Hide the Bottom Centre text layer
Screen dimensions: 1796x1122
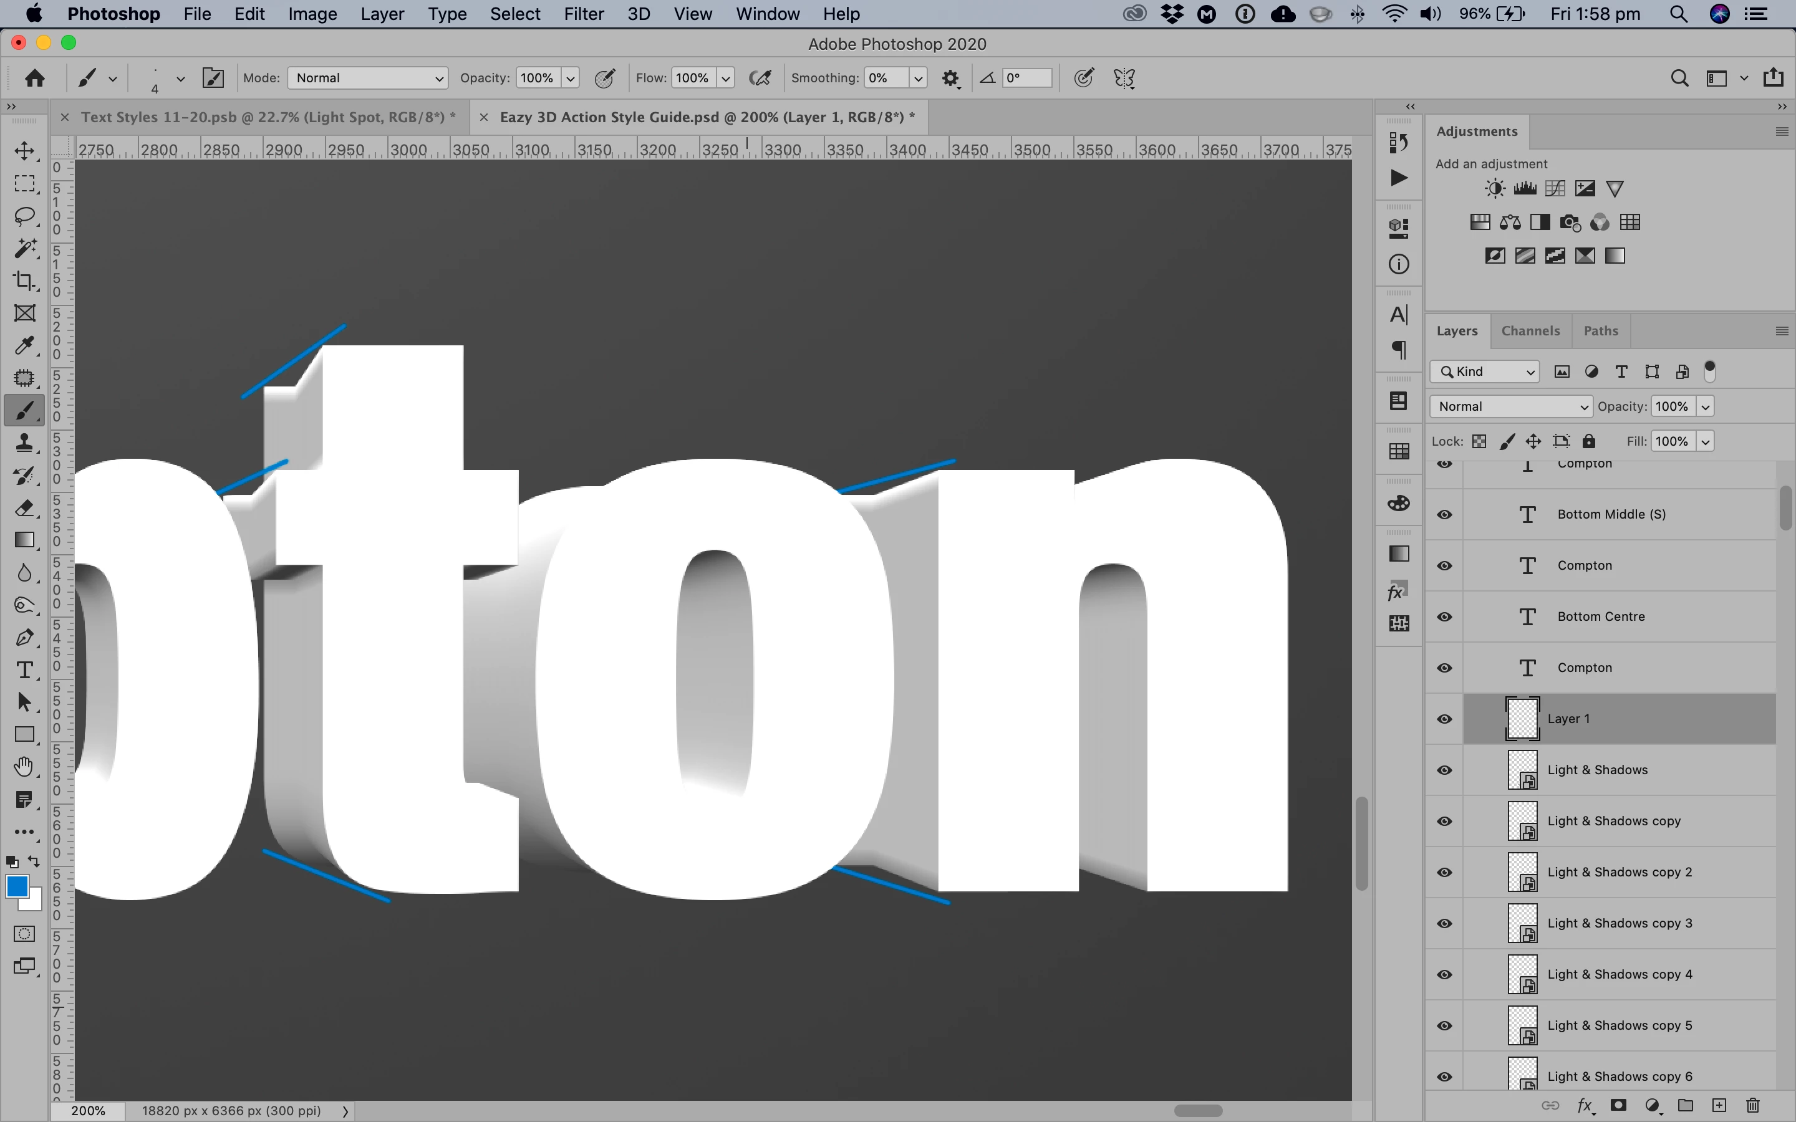tap(1444, 616)
